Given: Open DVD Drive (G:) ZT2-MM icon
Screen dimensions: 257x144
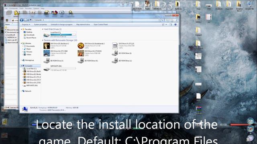Looking at the screenshot, I should pyautogui.click(x=47, y=53).
